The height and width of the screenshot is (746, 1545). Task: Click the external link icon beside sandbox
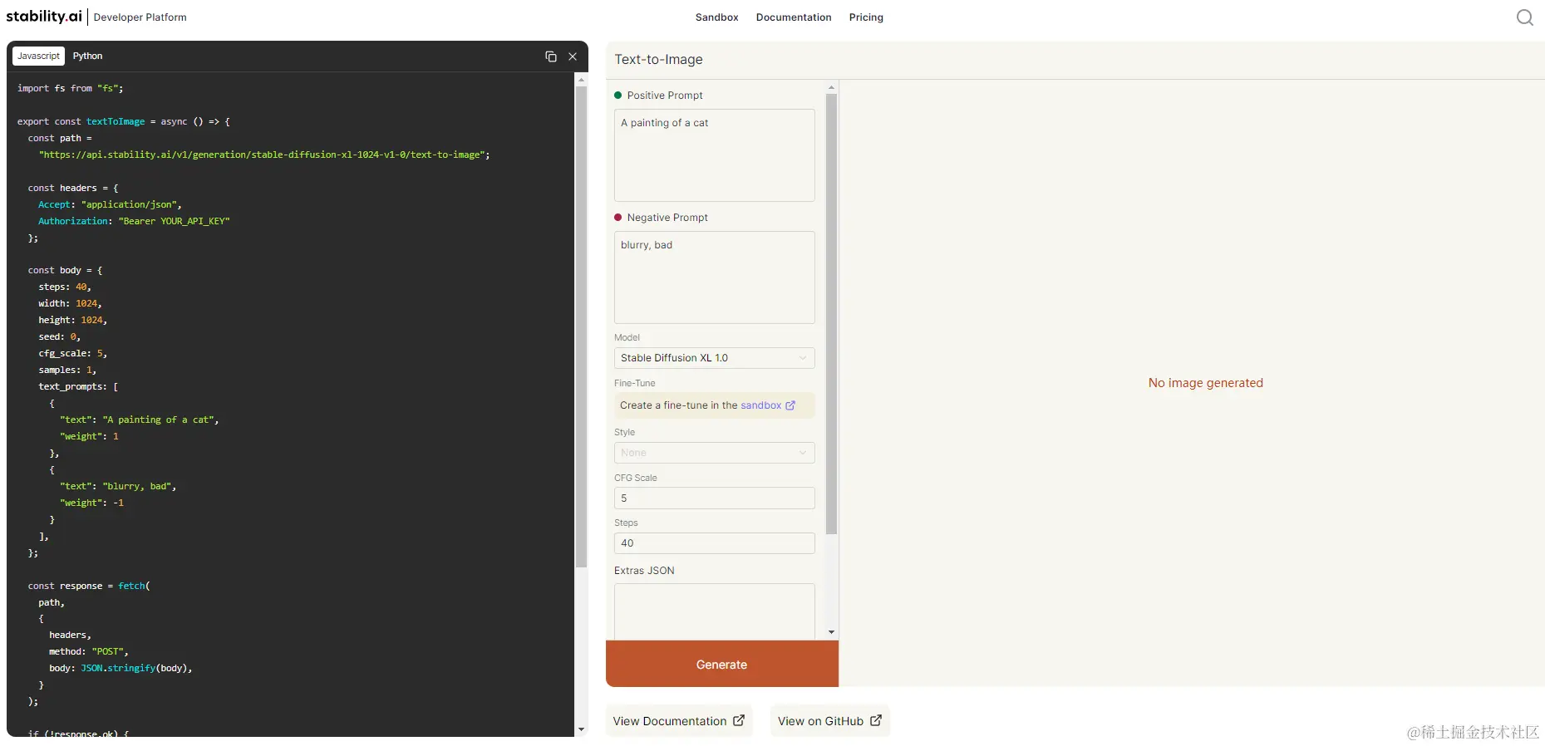790,405
